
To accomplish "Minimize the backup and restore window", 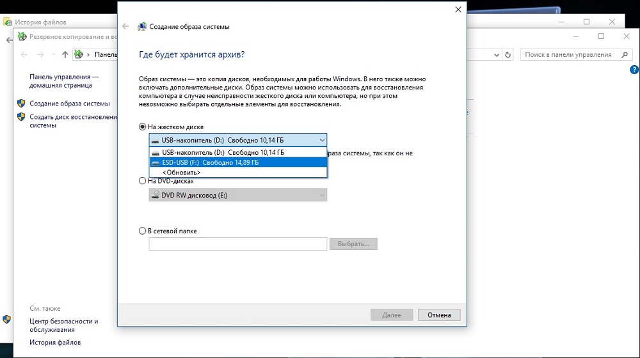I will pyautogui.click(x=575, y=36).
